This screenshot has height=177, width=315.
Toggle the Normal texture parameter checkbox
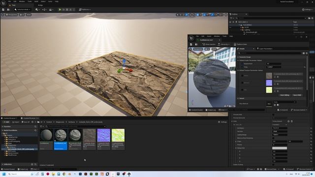(x=242, y=83)
